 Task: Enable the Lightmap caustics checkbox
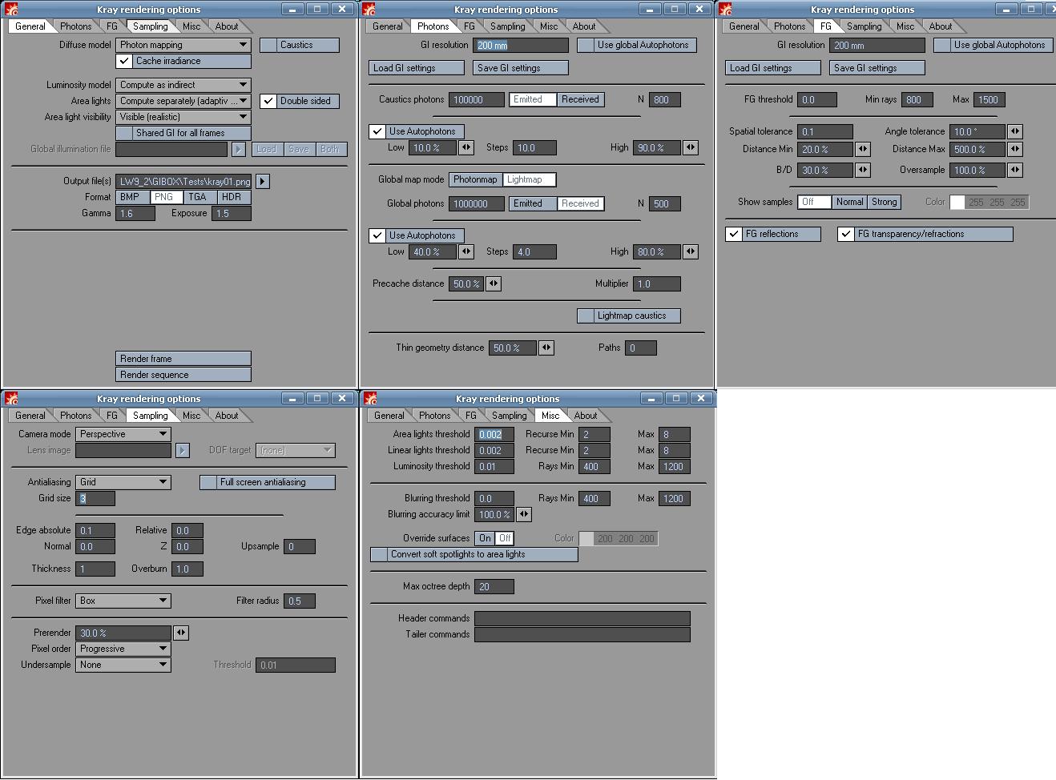tap(586, 316)
